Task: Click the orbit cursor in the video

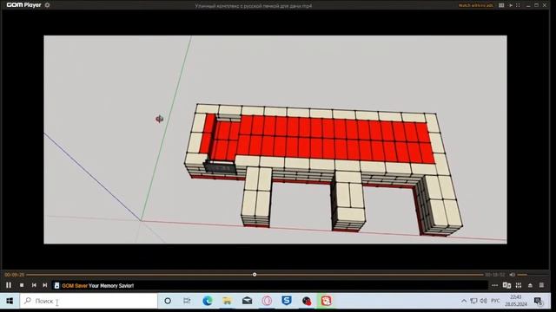Action: 159,119
